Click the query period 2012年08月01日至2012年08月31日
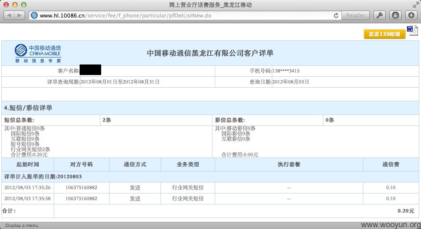Image resolution: width=421 pixels, height=229 pixels. pos(120,82)
